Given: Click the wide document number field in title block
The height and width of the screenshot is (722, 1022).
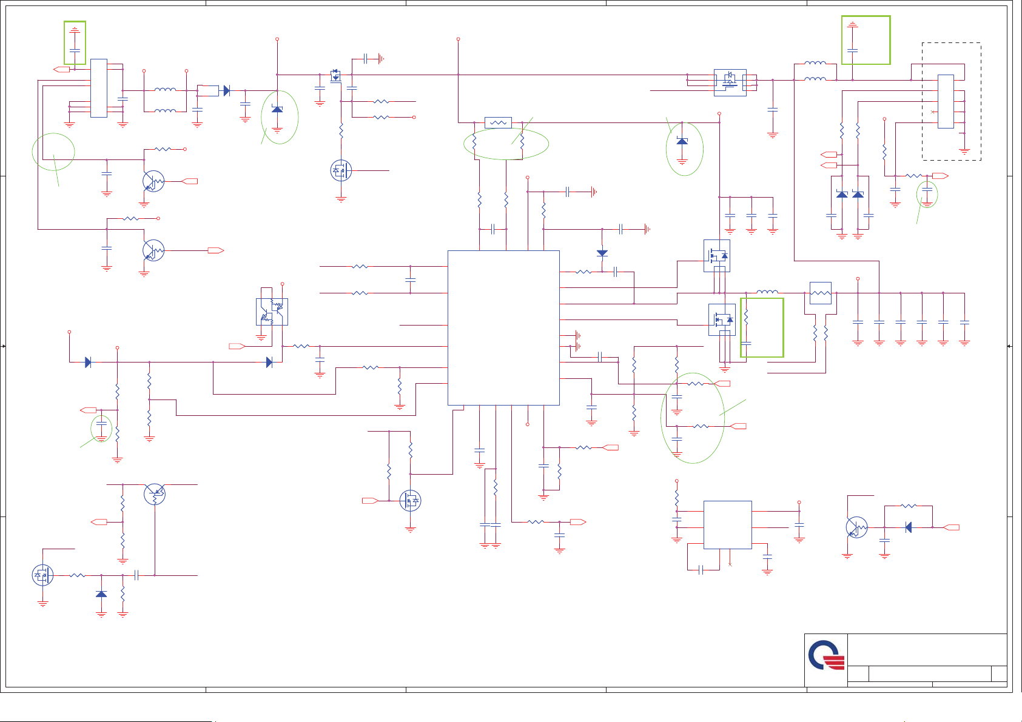Looking at the screenshot, I should pos(930,674).
